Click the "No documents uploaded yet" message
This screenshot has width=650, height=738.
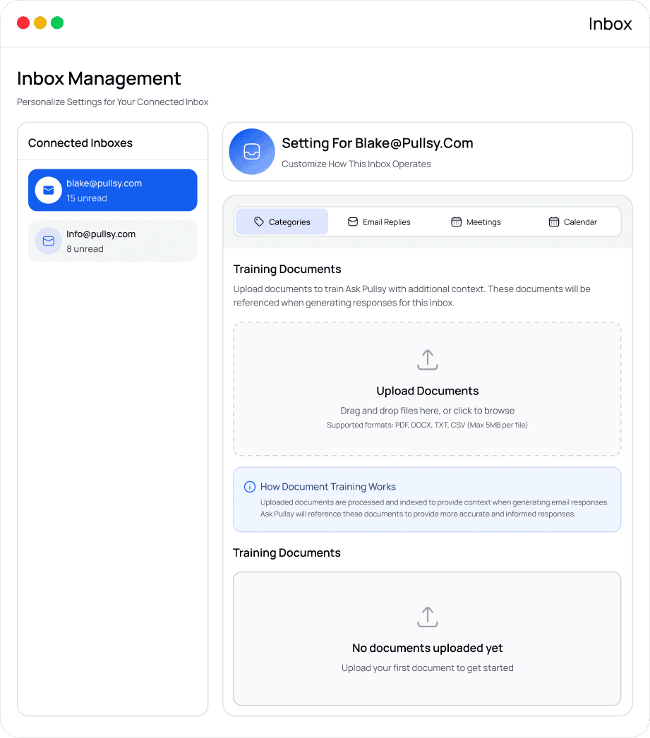(428, 648)
